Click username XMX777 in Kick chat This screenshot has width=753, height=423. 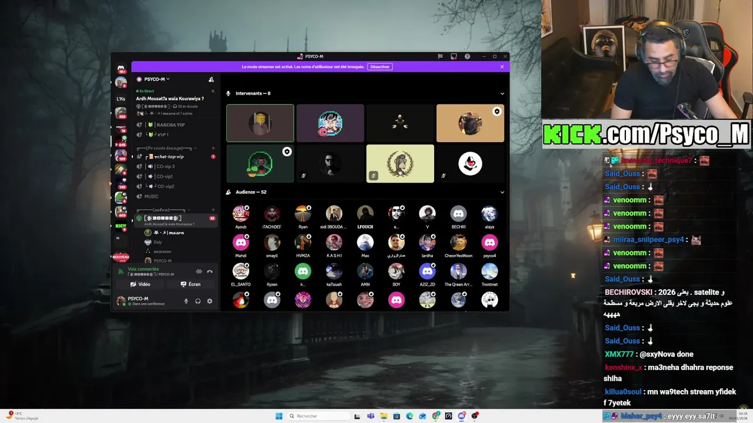coord(619,354)
